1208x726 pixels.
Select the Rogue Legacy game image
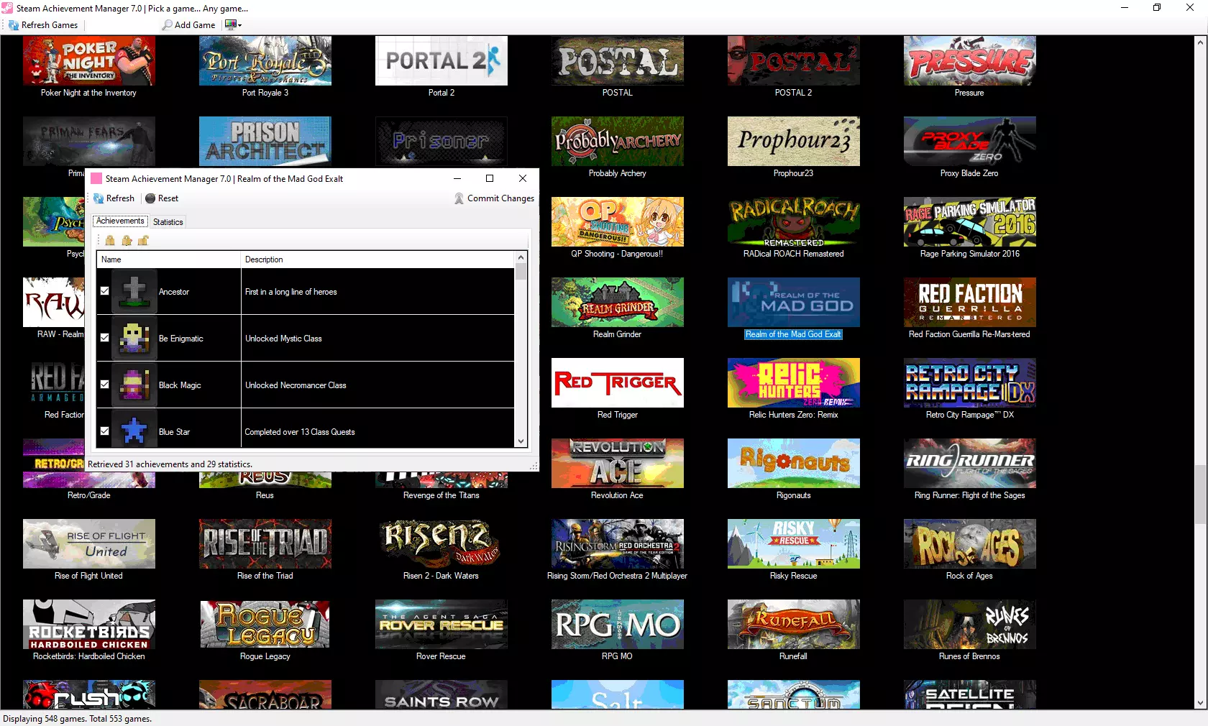(x=265, y=625)
